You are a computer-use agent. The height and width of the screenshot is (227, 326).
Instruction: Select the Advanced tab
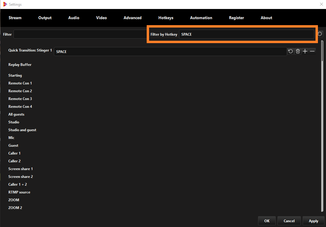[x=133, y=18]
